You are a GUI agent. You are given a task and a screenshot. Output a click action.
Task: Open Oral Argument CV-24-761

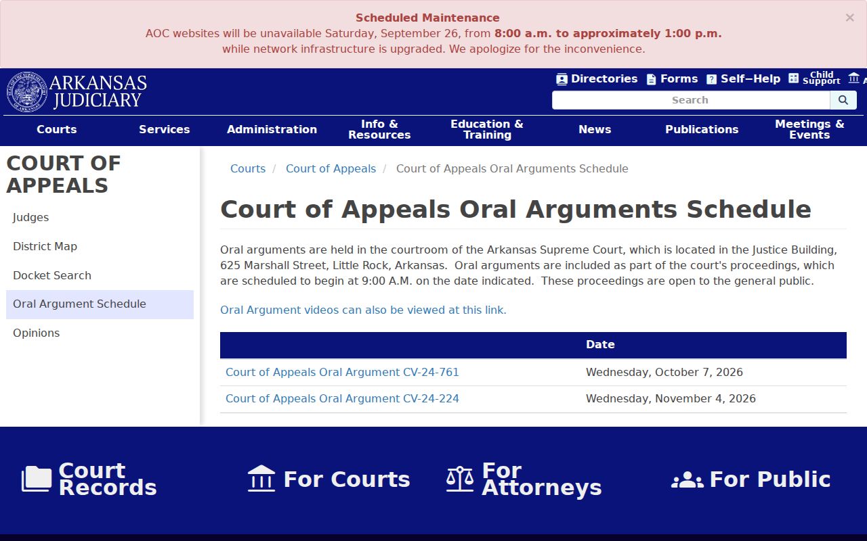click(342, 373)
